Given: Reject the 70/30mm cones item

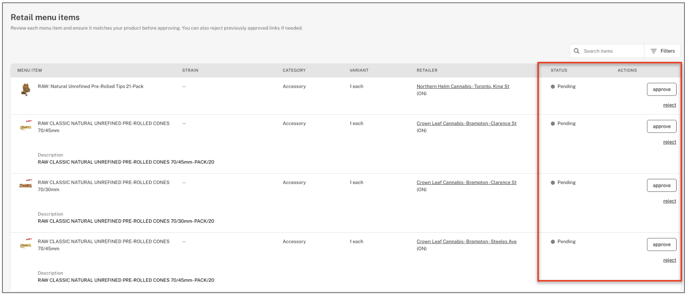Looking at the screenshot, I should click(x=670, y=201).
